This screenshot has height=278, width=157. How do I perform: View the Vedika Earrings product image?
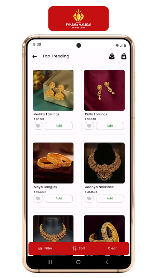point(53,90)
